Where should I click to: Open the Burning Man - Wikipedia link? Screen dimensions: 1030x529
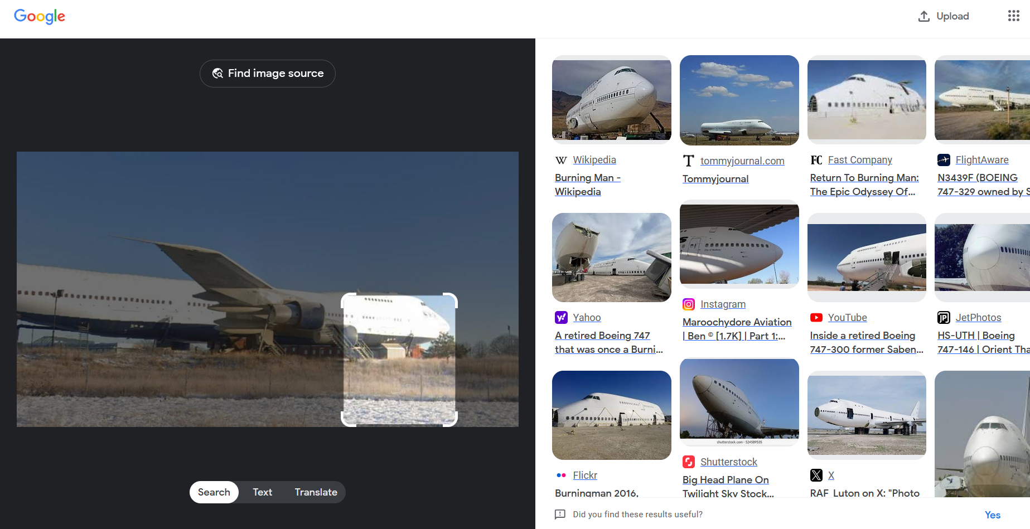click(x=587, y=185)
